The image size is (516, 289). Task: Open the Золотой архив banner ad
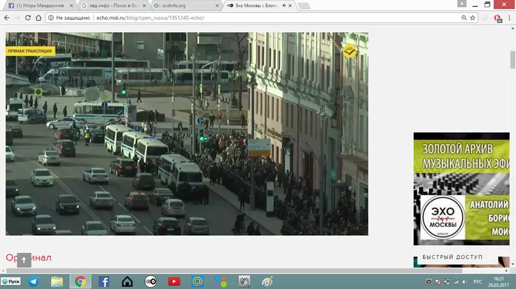[x=461, y=189]
